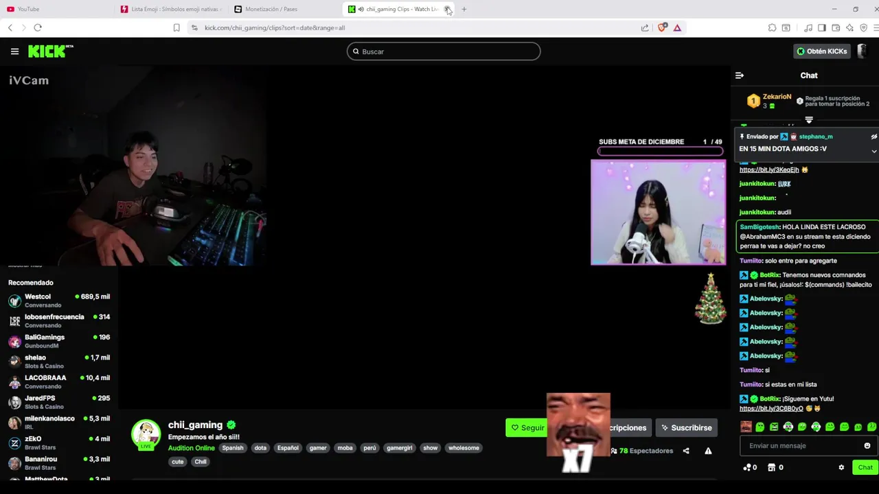Close the chii_gaming Clips tab
The width and height of the screenshot is (879, 494).
[x=447, y=9]
